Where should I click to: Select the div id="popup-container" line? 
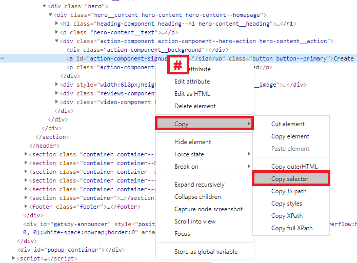pyautogui.click(x=71, y=250)
